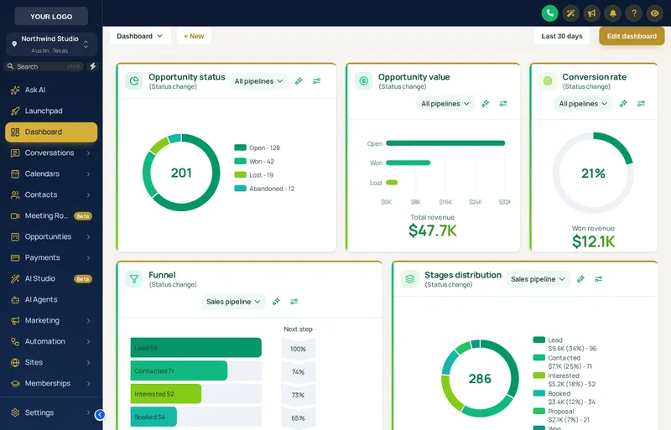Select Dashboard in the sidebar
The width and height of the screenshot is (671, 430).
(51, 132)
